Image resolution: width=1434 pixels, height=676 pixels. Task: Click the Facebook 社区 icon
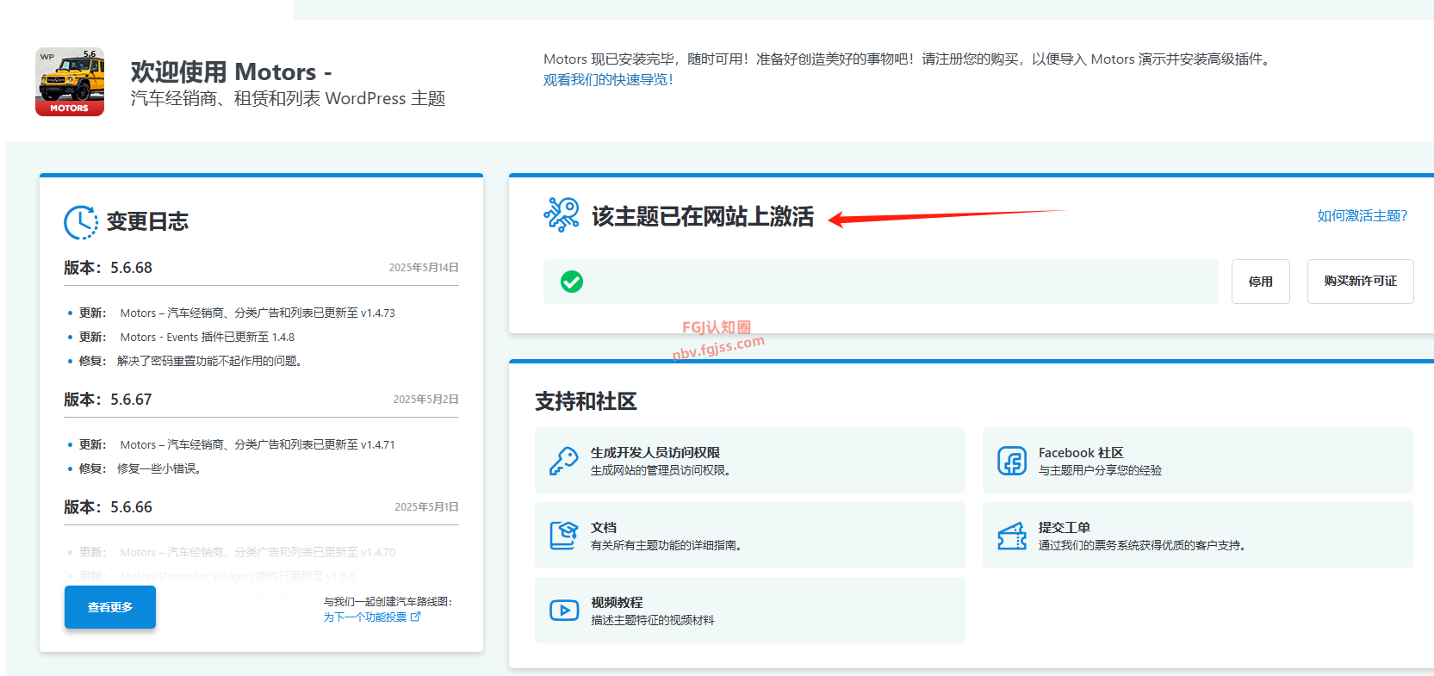coord(1012,461)
